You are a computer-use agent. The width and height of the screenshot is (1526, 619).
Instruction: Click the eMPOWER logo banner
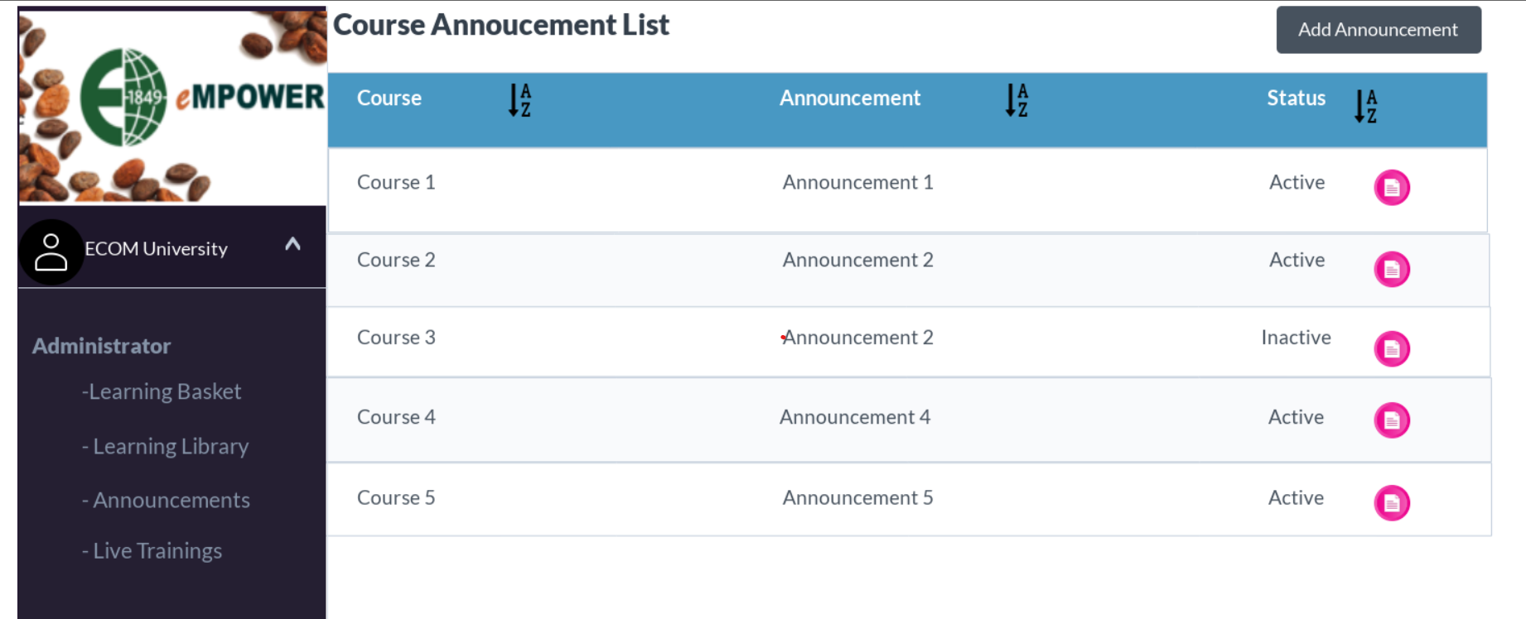[172, 106]
